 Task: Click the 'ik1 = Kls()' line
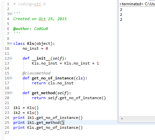click(x=26, y=108)
